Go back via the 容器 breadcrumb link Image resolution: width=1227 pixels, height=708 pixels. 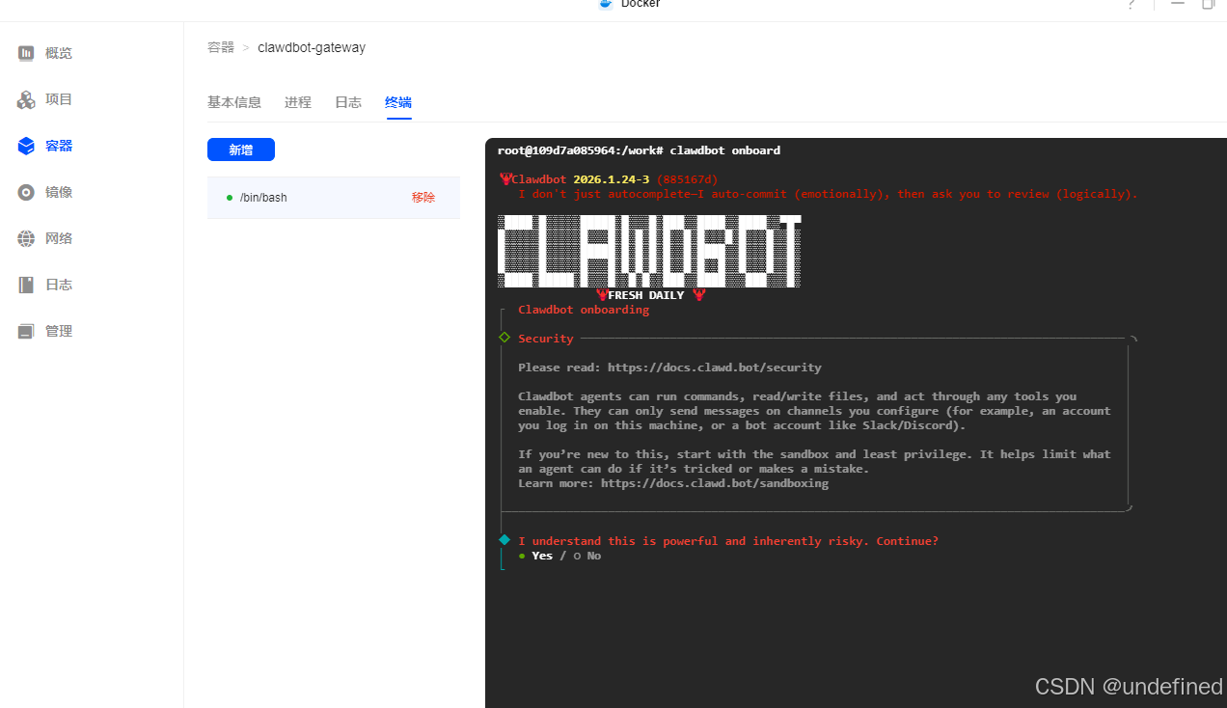point(221,47)
